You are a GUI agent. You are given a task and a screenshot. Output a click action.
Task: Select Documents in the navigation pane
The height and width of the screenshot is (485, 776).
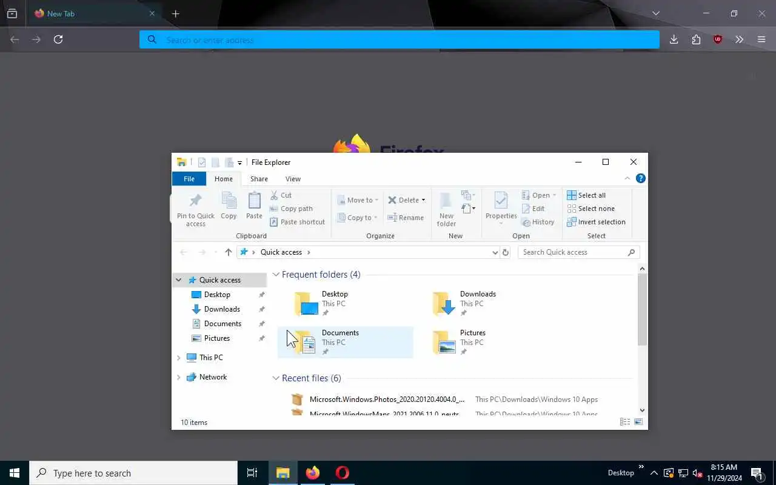[222, 324]
